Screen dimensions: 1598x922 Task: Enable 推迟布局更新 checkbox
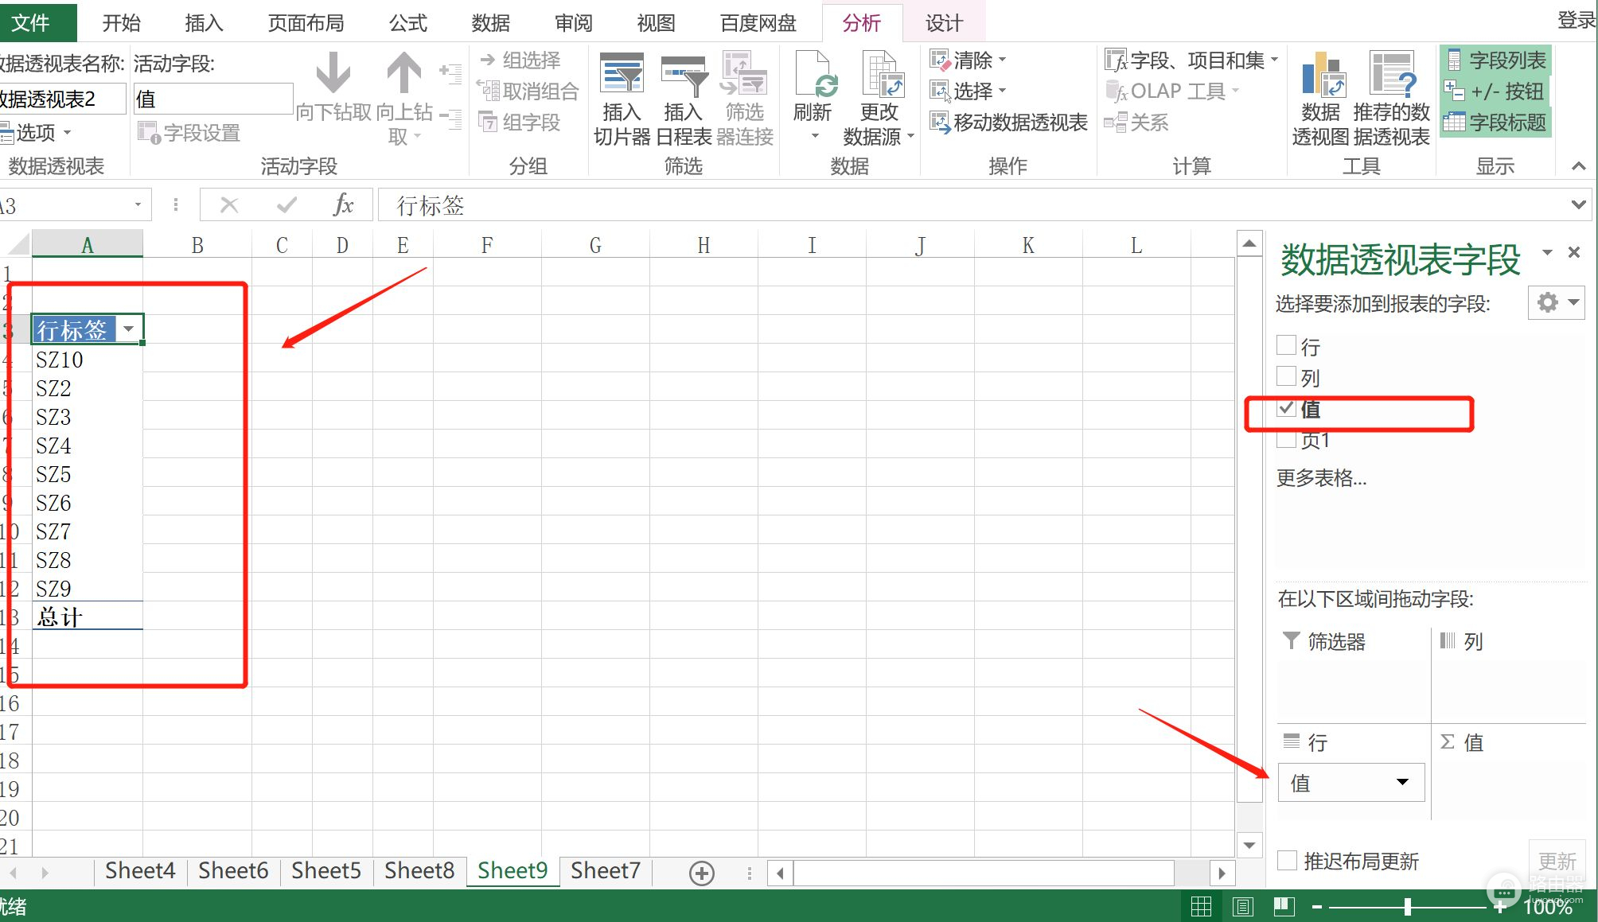tap(1286, 860)
